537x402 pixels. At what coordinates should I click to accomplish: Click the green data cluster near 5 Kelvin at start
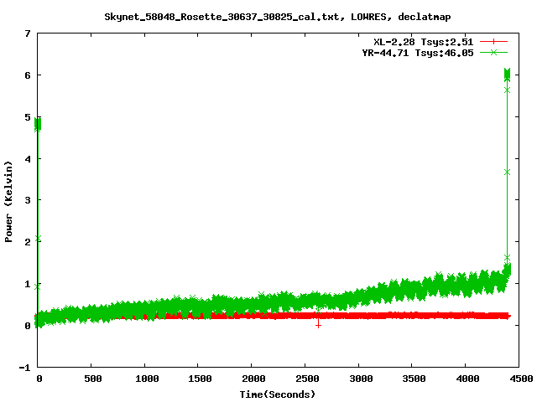[38, 124]
